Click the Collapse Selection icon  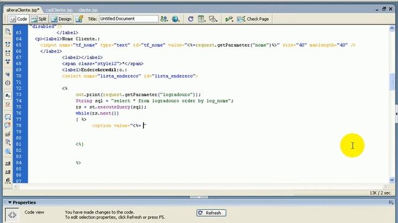(x=8, y=53)
